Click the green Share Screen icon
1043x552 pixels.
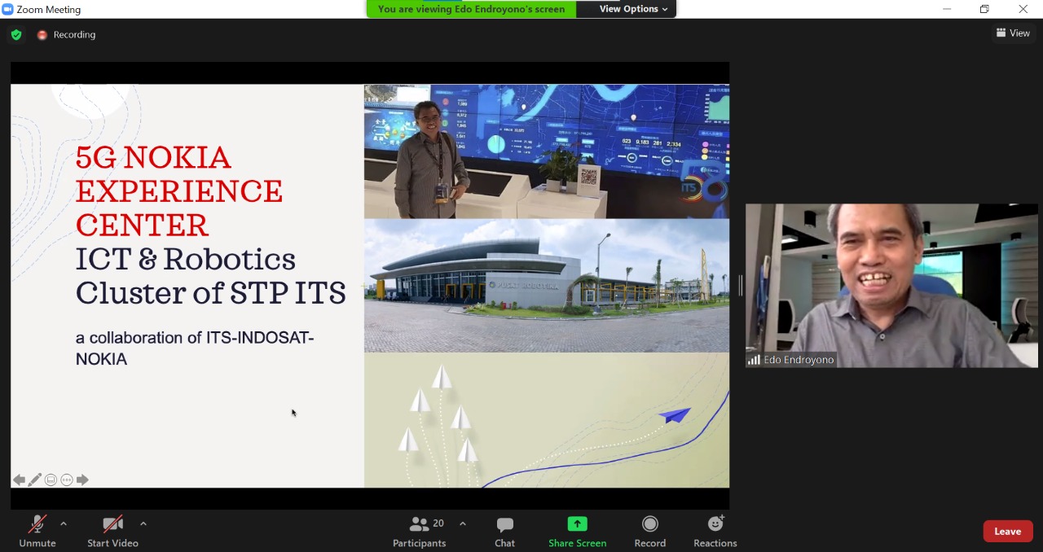pyautogui.click(x=577, y=524)
